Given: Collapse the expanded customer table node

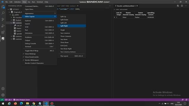Looking at the screenshot, I should [x=11, y=23].
